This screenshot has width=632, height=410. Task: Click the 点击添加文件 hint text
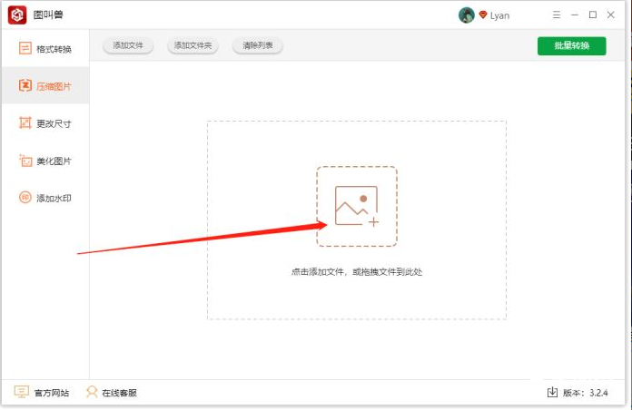(357, 272)
